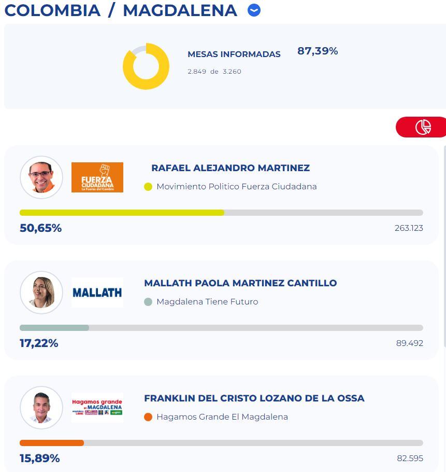Click the Fuerza Ciudadana party logo

[x=97, y=177]
